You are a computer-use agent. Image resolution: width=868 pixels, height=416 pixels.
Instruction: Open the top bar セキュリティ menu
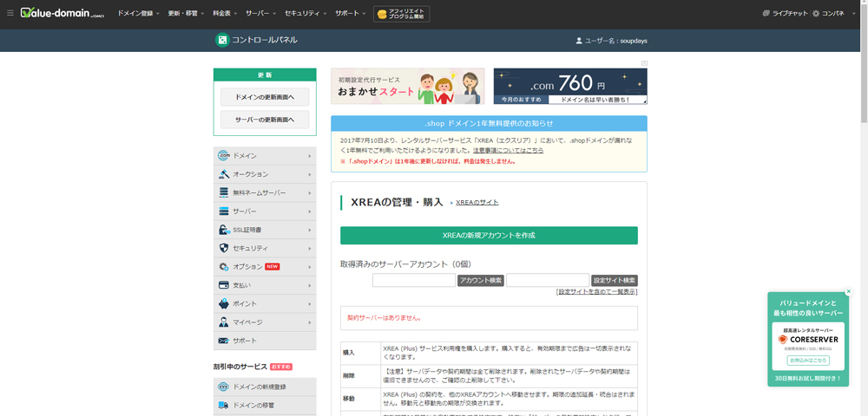click(306, 13)
